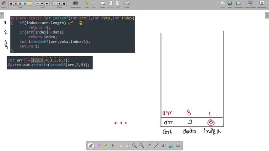The image size is (269, 151).
Task: Select the Write text tool
Action: [164, 146]
